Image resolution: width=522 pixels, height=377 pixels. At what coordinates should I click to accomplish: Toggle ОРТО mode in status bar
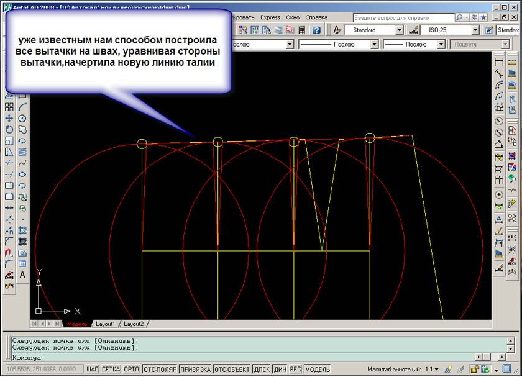click(131, 369)
